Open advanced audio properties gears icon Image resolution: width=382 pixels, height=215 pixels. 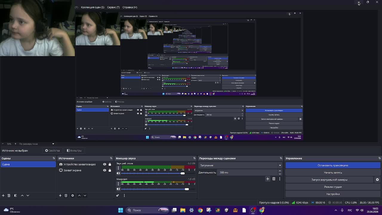pos(118,196)
